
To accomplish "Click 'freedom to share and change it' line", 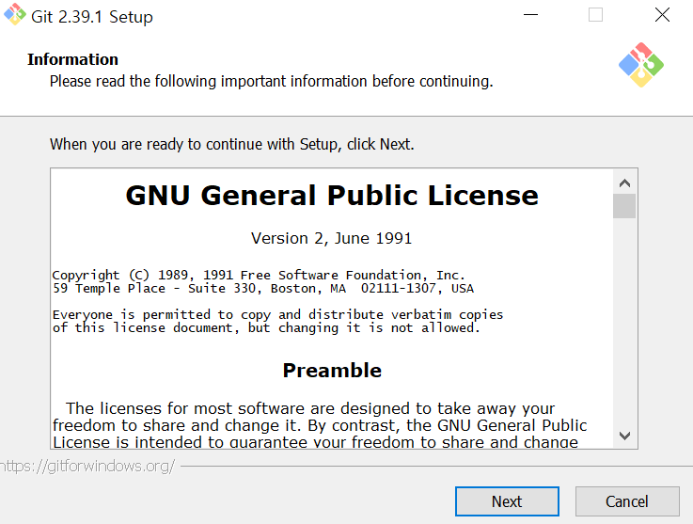I will point(320,425).
